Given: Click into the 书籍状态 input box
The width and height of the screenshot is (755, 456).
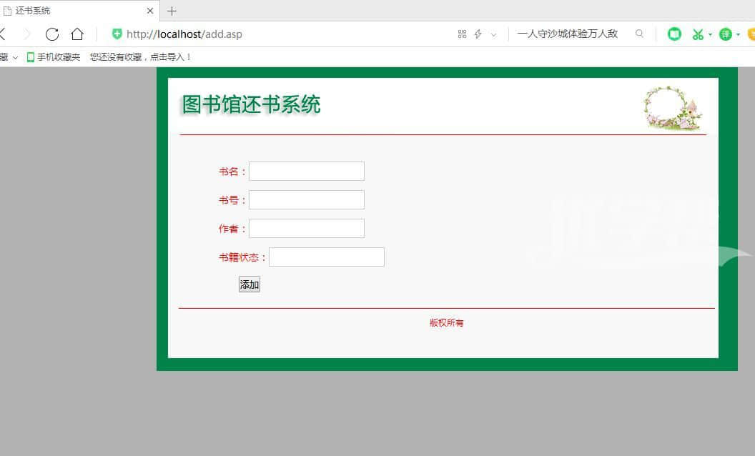Looking at the screenshot, I should (x=326, y=257).
